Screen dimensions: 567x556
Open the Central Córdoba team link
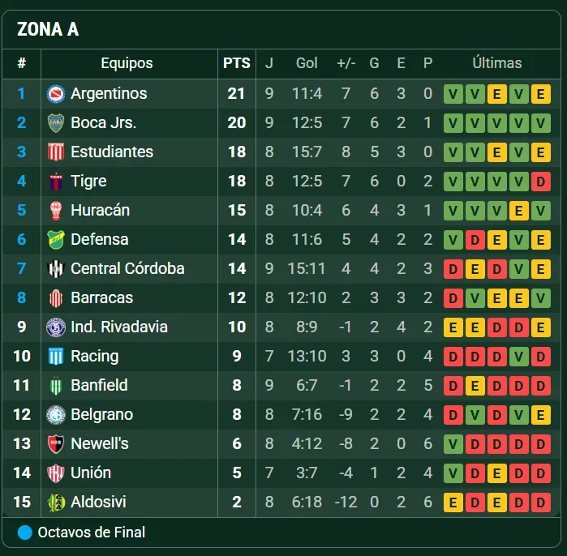(x=127, y=269)
